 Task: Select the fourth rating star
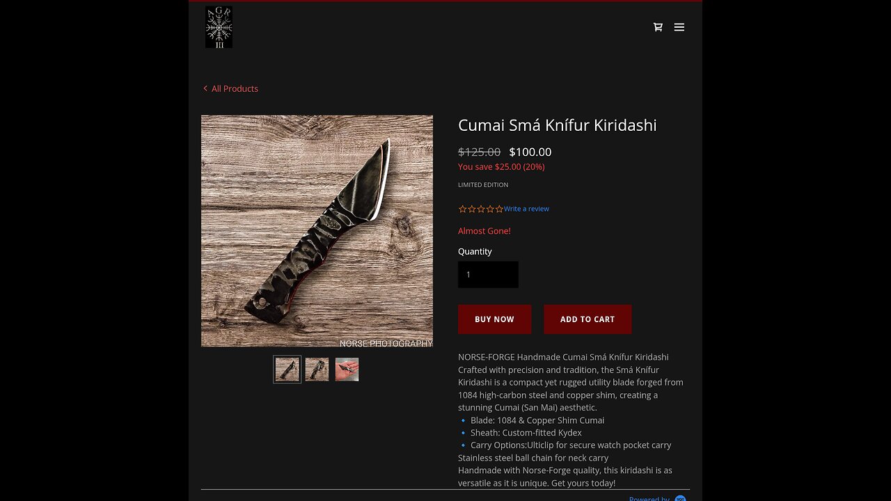coord(490,209)
